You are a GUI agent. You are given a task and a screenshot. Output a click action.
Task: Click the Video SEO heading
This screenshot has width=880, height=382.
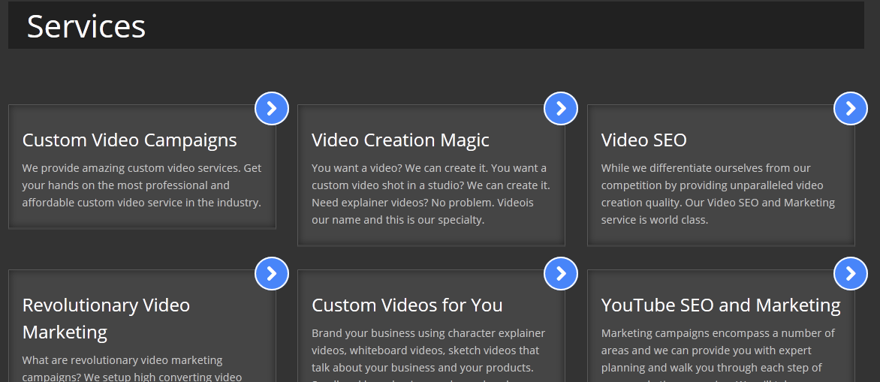(x=643, y=140)
